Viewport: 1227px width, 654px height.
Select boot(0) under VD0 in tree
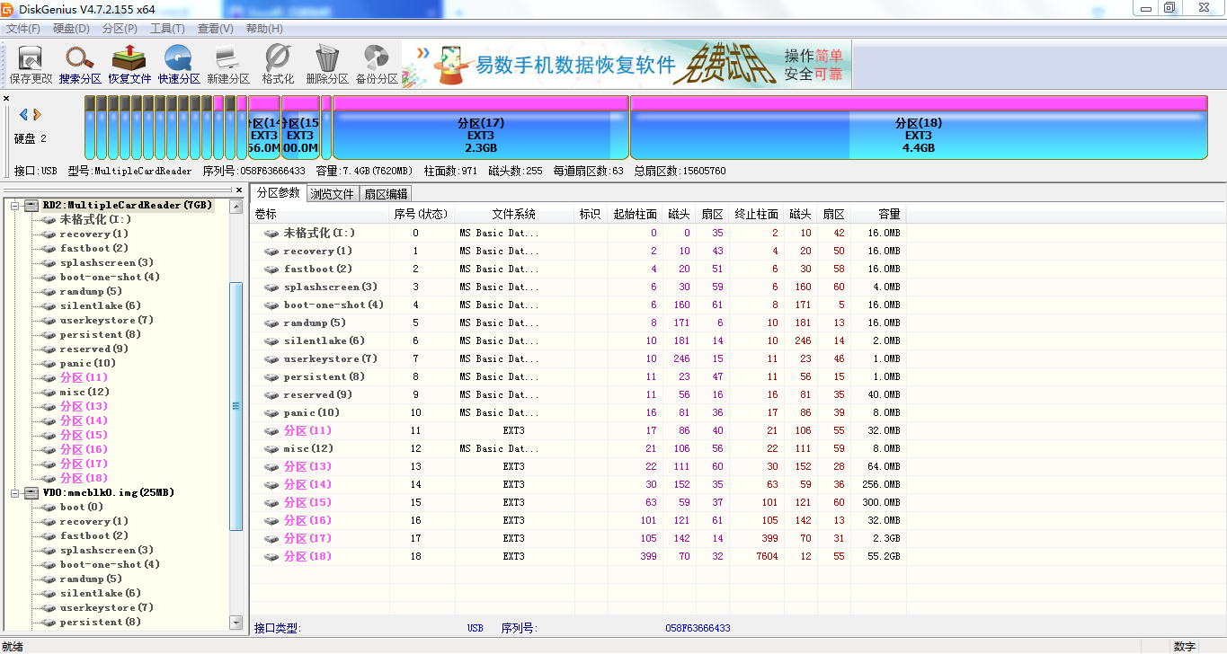tap(82, 507)
